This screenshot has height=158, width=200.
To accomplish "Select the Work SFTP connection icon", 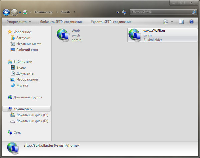I will (x=63, y=35).
